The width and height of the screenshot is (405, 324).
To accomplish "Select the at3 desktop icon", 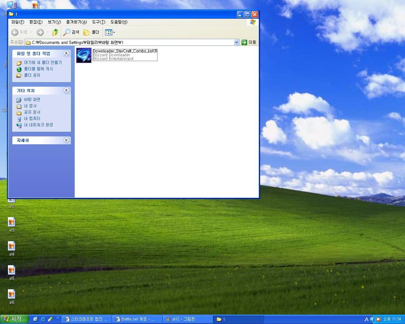I will (11, 225).
